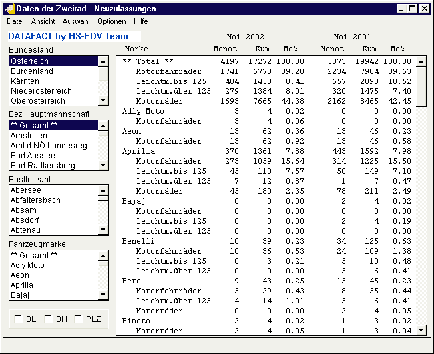
Task: Click the Postleitzahl list scroll-down arrow
Action: click(x=103, y=230)
